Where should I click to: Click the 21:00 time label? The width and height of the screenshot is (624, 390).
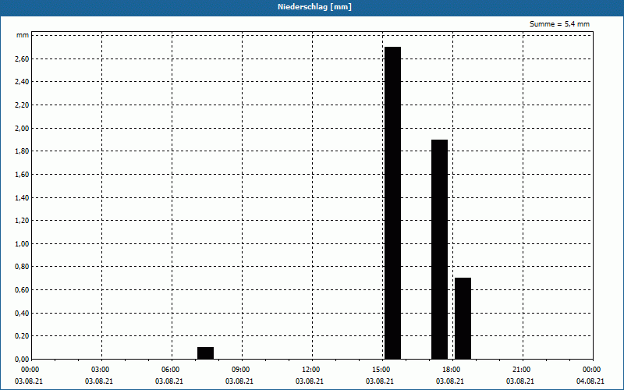point(521,370)
